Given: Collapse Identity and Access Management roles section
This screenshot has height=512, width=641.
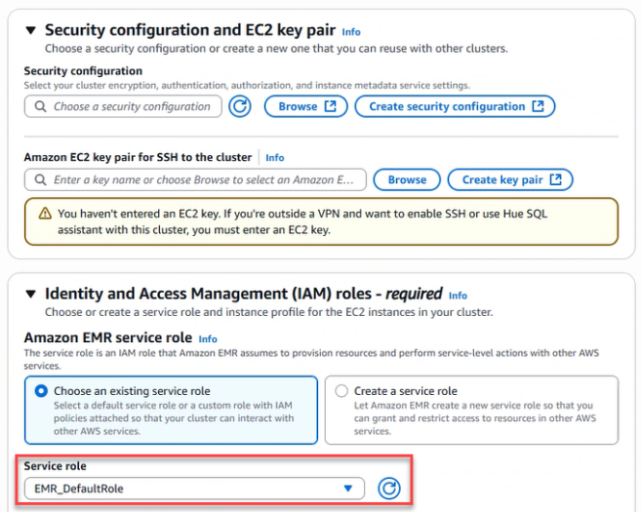Looking at the screenshot, I should click(x=30, y=294).
